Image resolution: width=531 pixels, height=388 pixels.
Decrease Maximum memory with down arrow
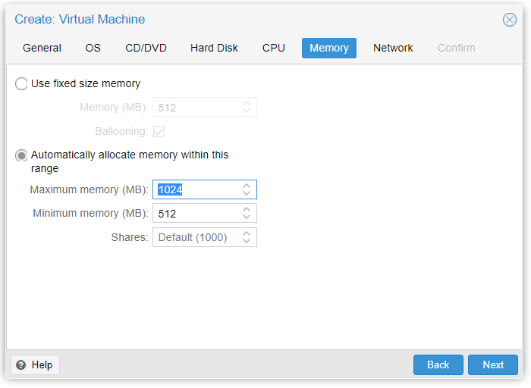(x=247, y=193)
